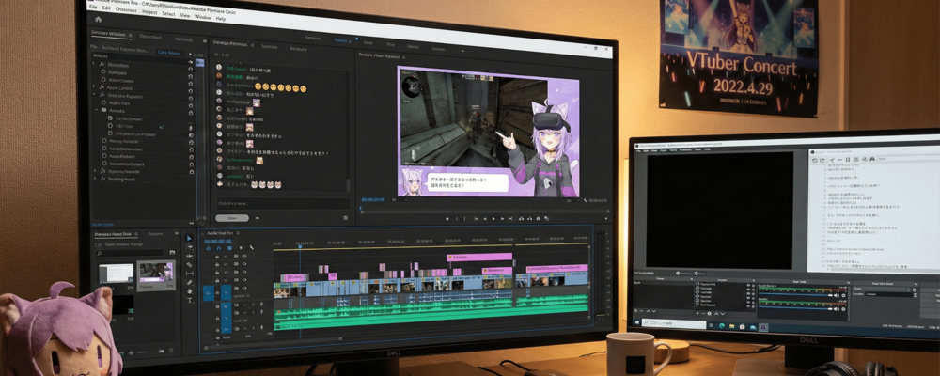Viewport: 940px width, 376px height.
Task: Toggle the lock on the first audio track
Action: [x=218, y=306]
